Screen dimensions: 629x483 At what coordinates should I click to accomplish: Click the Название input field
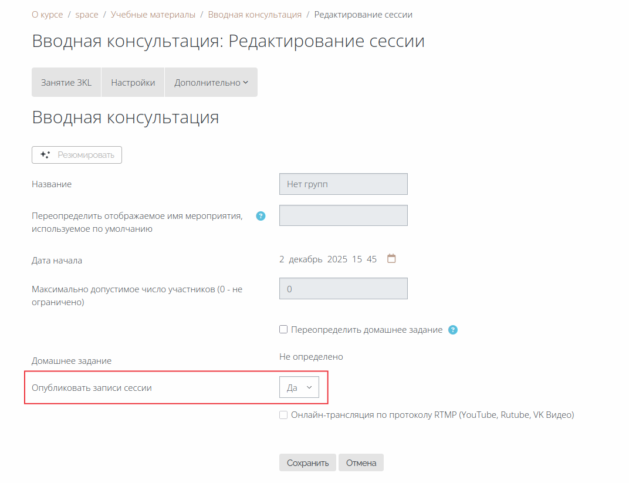[x=343, y=184]
